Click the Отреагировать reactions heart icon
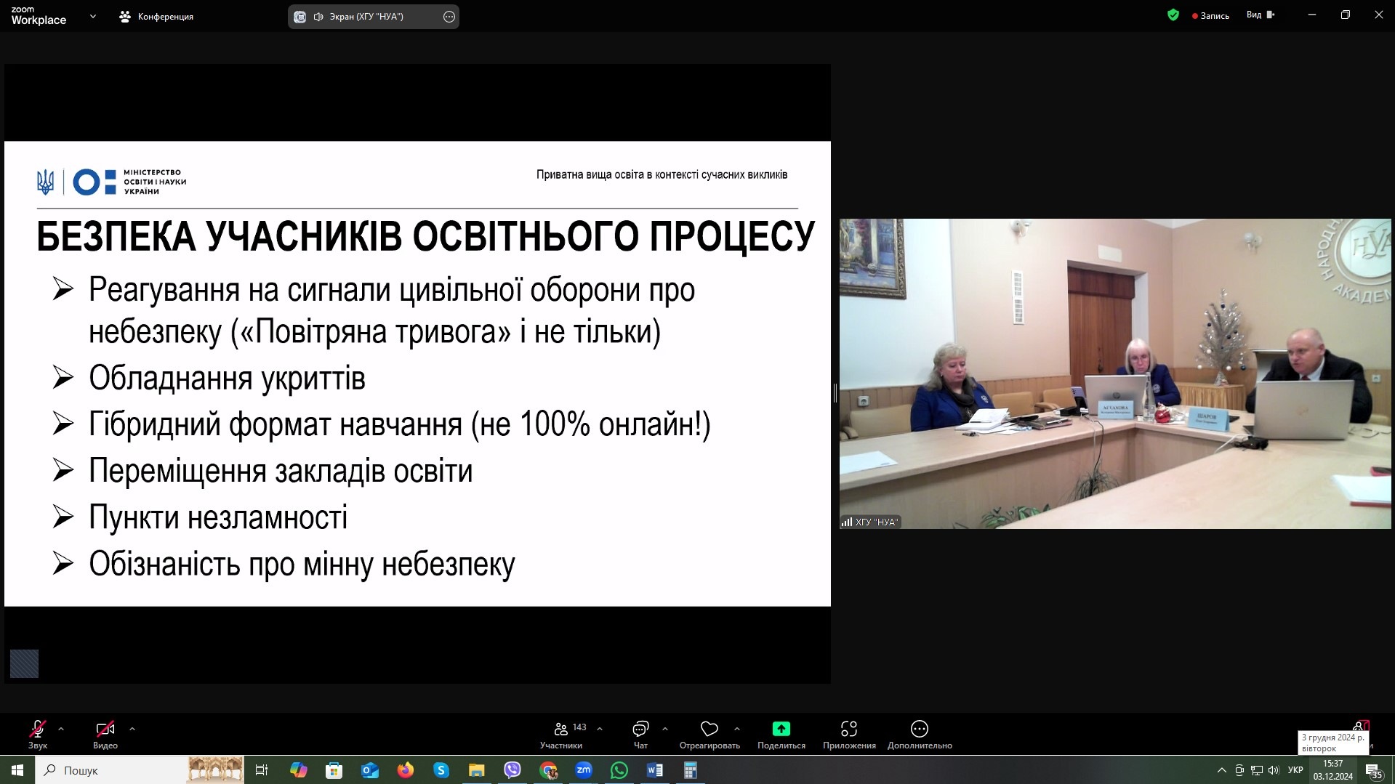This screenshot has height=784, width=1395. pos(709,729)
